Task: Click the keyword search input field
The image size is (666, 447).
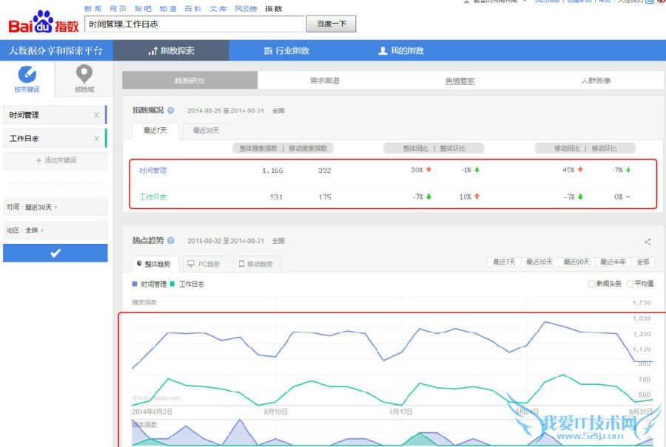Action: [x=194, y=24]
